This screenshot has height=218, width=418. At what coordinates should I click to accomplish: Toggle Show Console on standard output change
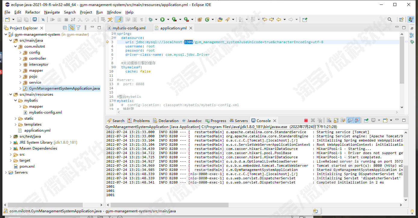coord(350,121)
